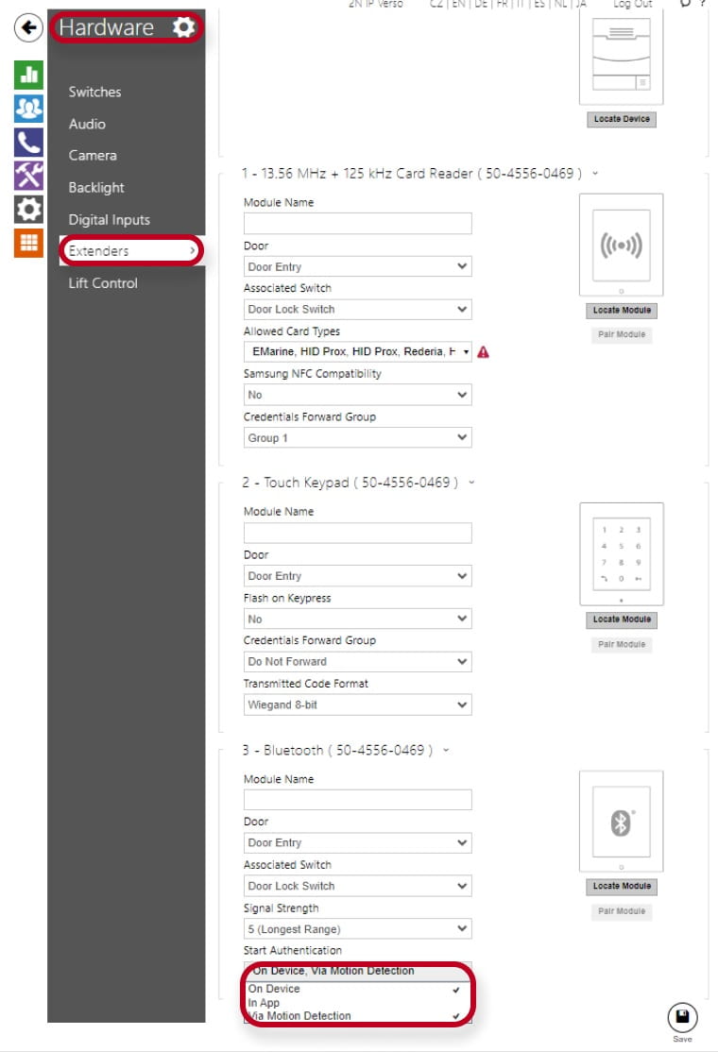Open the System gear icon in sidebar
Screen dimensions: 718x1052
[x=29, y=210]
